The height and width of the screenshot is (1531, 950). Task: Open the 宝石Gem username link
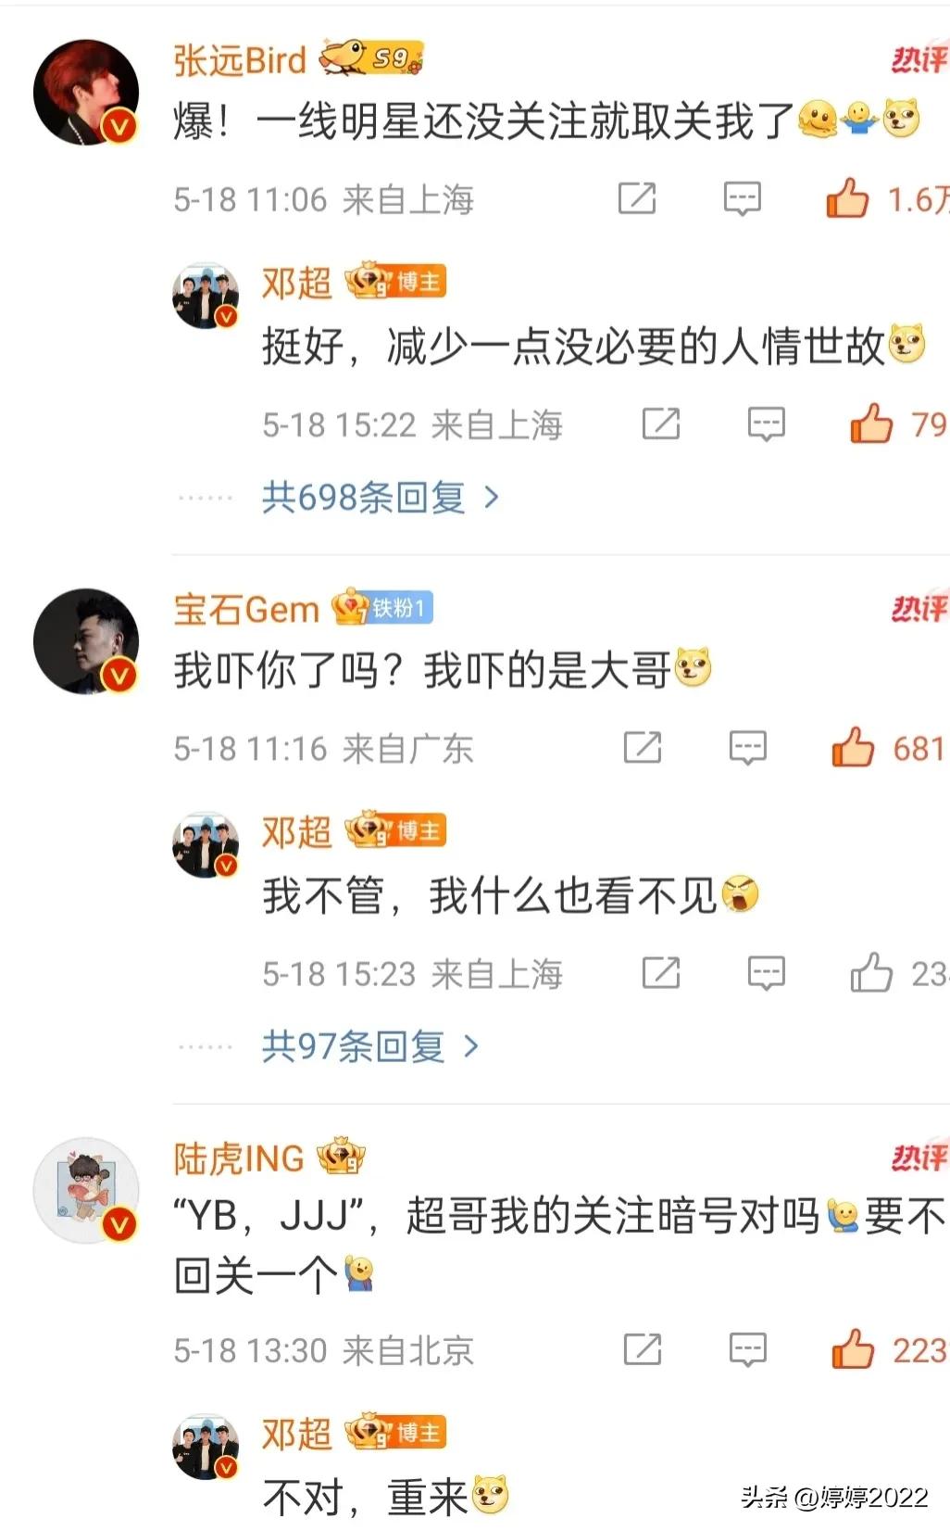pos(246,609)
